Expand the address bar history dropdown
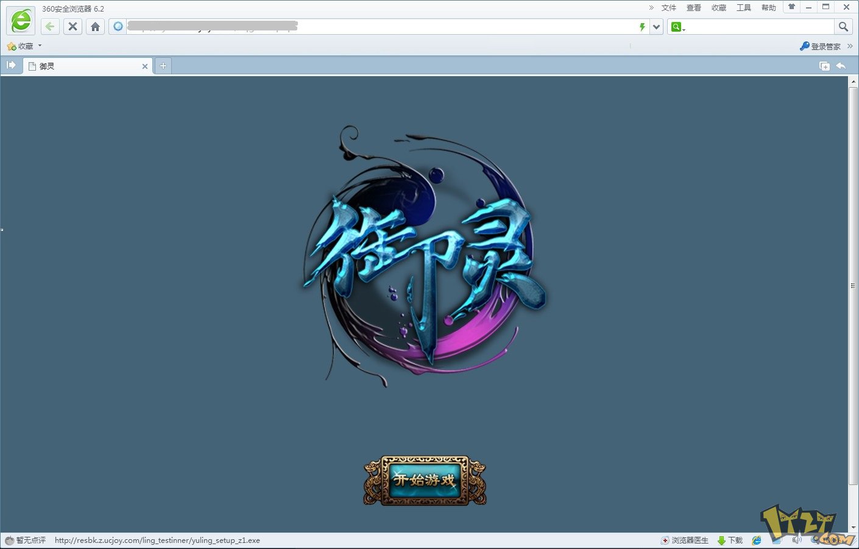The width and height of the screenshot is (859, 549). (656, 27)
